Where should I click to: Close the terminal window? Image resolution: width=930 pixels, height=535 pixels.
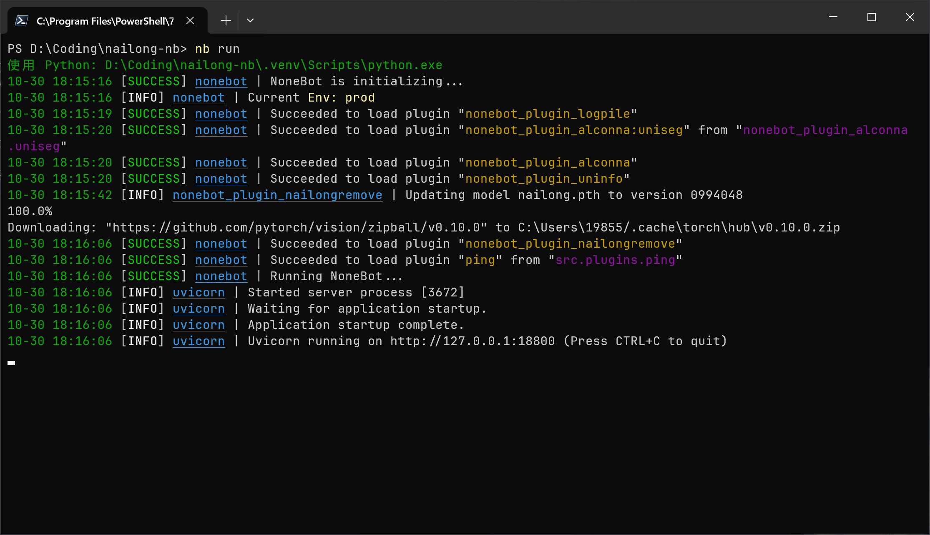[910, 17]
